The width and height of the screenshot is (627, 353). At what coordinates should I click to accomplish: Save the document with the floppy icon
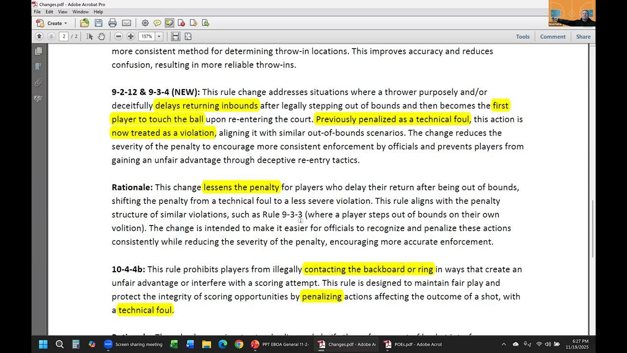tap(98, 23)
